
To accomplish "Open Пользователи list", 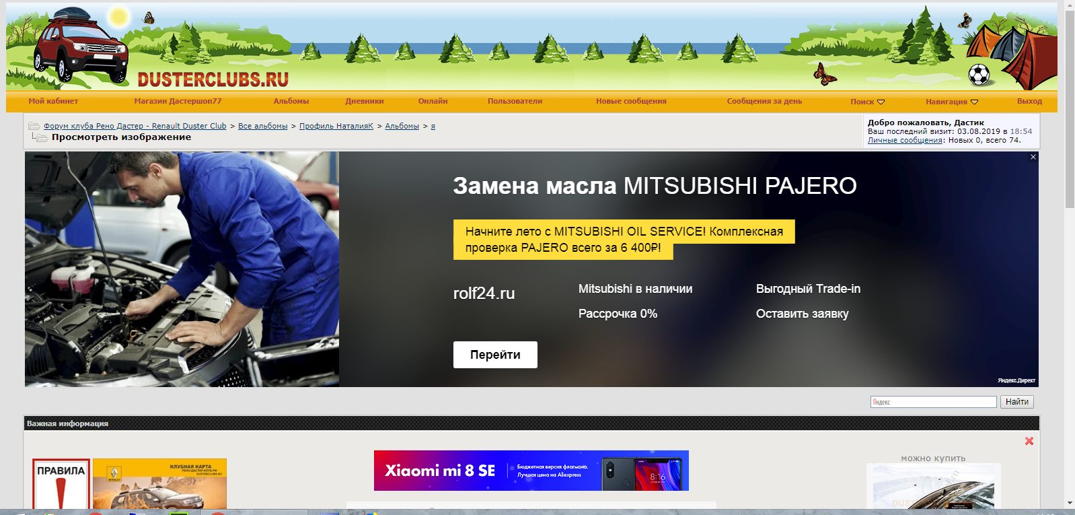I will pos(515,101).
